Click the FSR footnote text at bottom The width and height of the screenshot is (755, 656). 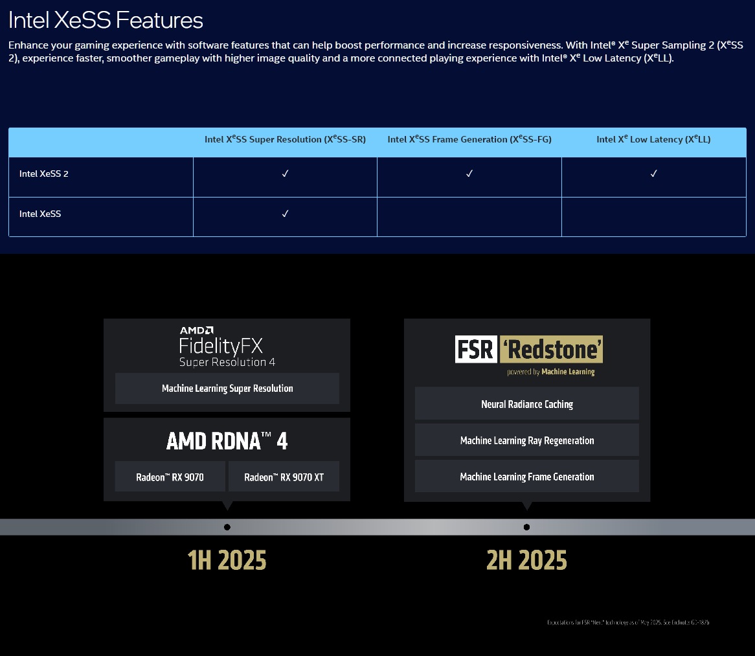[628, 622]
